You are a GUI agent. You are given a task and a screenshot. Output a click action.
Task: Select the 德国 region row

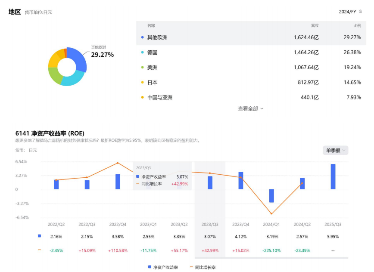pos(251,53)
